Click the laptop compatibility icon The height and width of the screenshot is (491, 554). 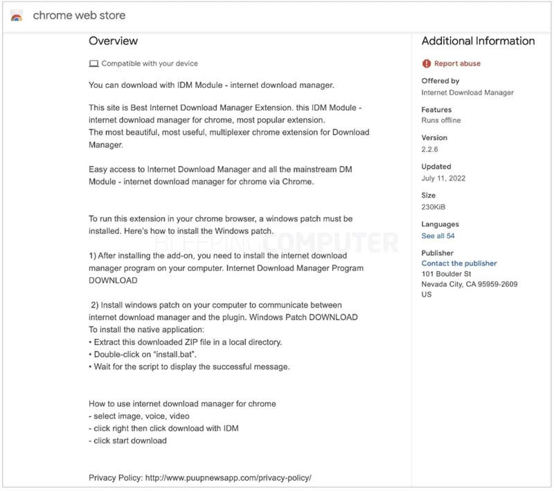pos(93,64)
